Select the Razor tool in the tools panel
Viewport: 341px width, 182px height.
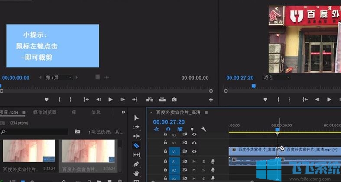136,146
